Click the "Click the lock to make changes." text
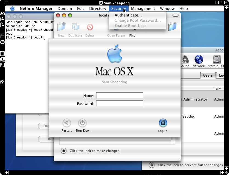The height and width of the screenshot is (175, 229). 95,151
